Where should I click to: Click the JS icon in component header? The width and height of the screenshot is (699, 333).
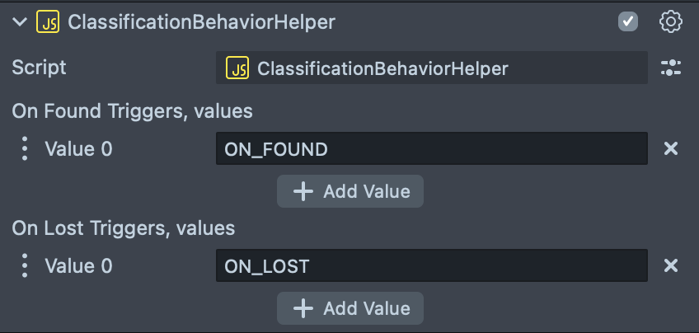[48, 22]
